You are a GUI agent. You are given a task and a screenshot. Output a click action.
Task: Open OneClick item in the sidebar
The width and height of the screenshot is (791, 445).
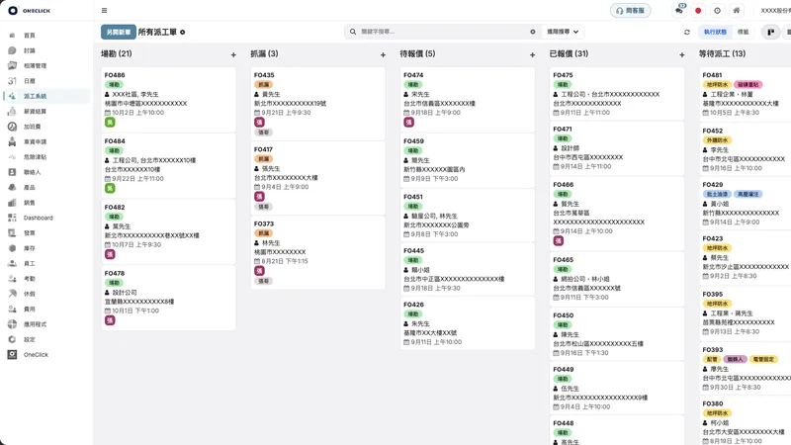click(x=36, y=355)
